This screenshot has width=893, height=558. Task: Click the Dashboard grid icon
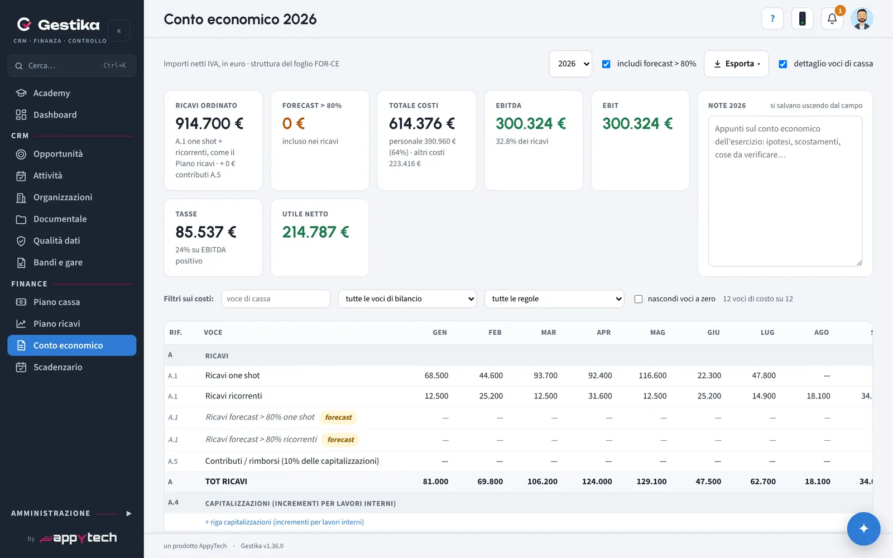tap(21, 114)
